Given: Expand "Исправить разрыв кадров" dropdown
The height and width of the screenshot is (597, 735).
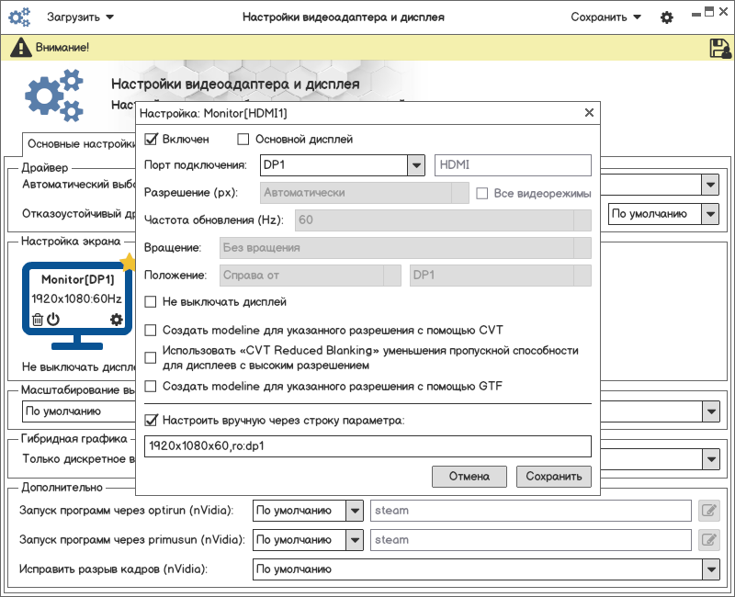Looking at the screenshot, I should tap(709, 569).
